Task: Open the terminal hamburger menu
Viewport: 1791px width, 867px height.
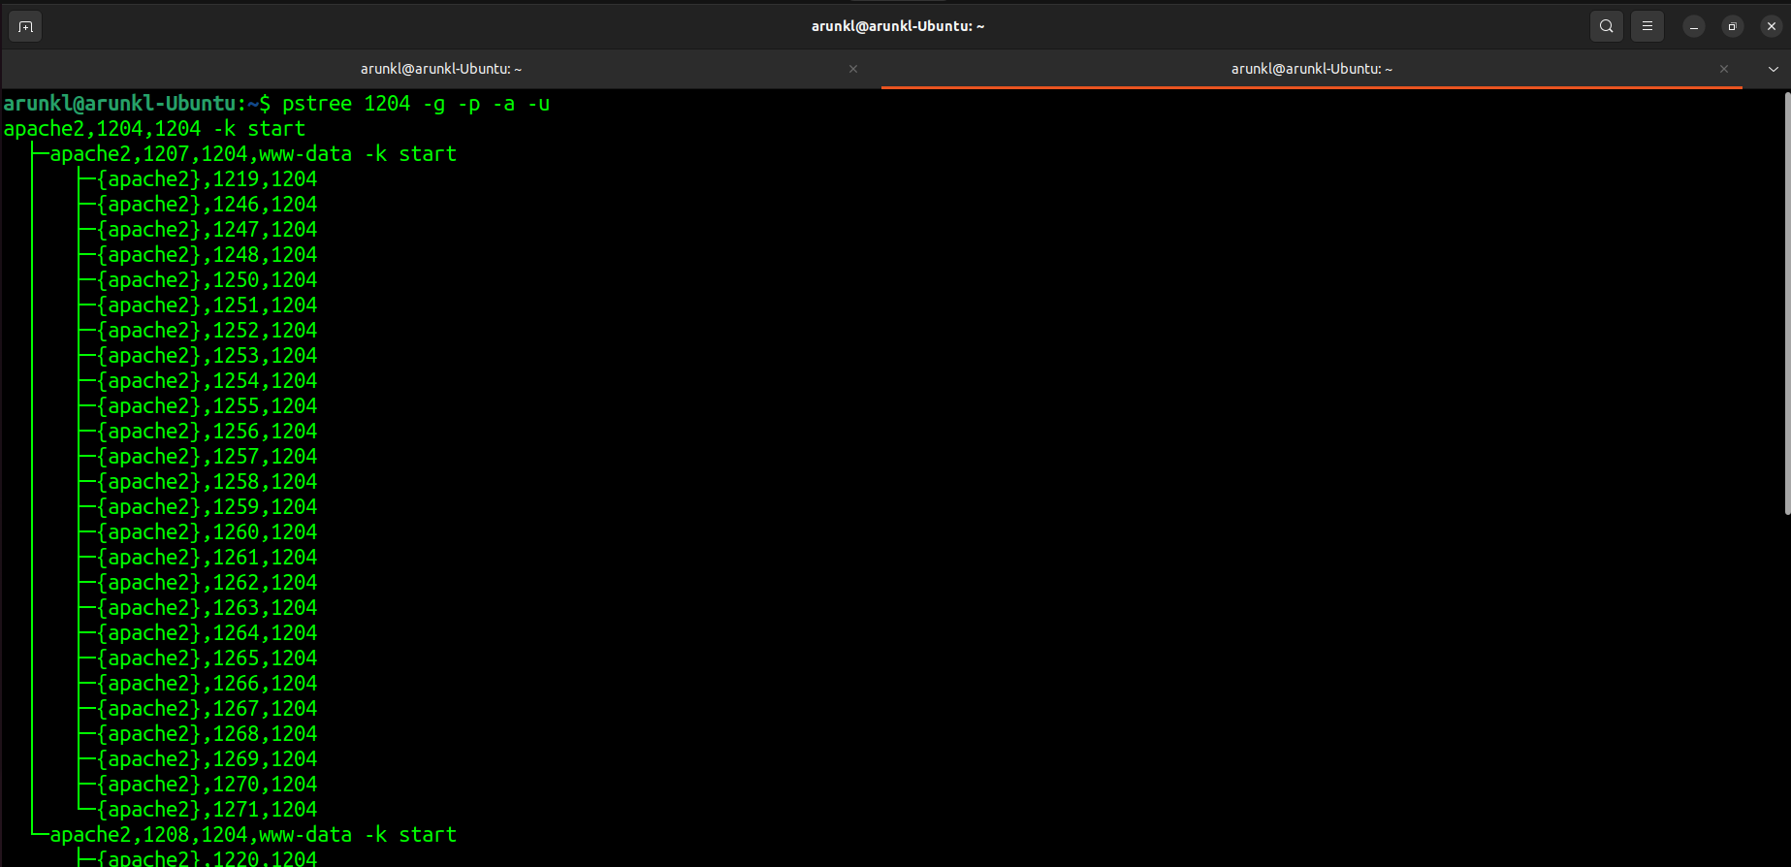Action: coord(1647,26)
